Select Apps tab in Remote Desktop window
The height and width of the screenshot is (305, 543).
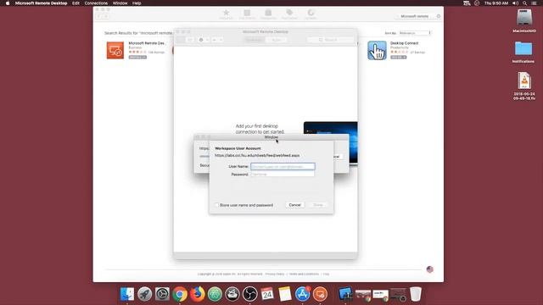coord(276,40)
